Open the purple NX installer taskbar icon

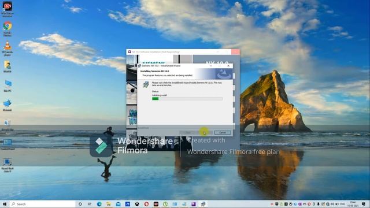coord(194,204)
